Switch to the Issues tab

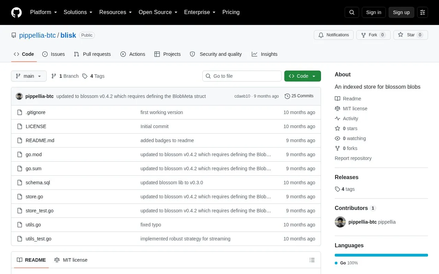click(54, 54)
